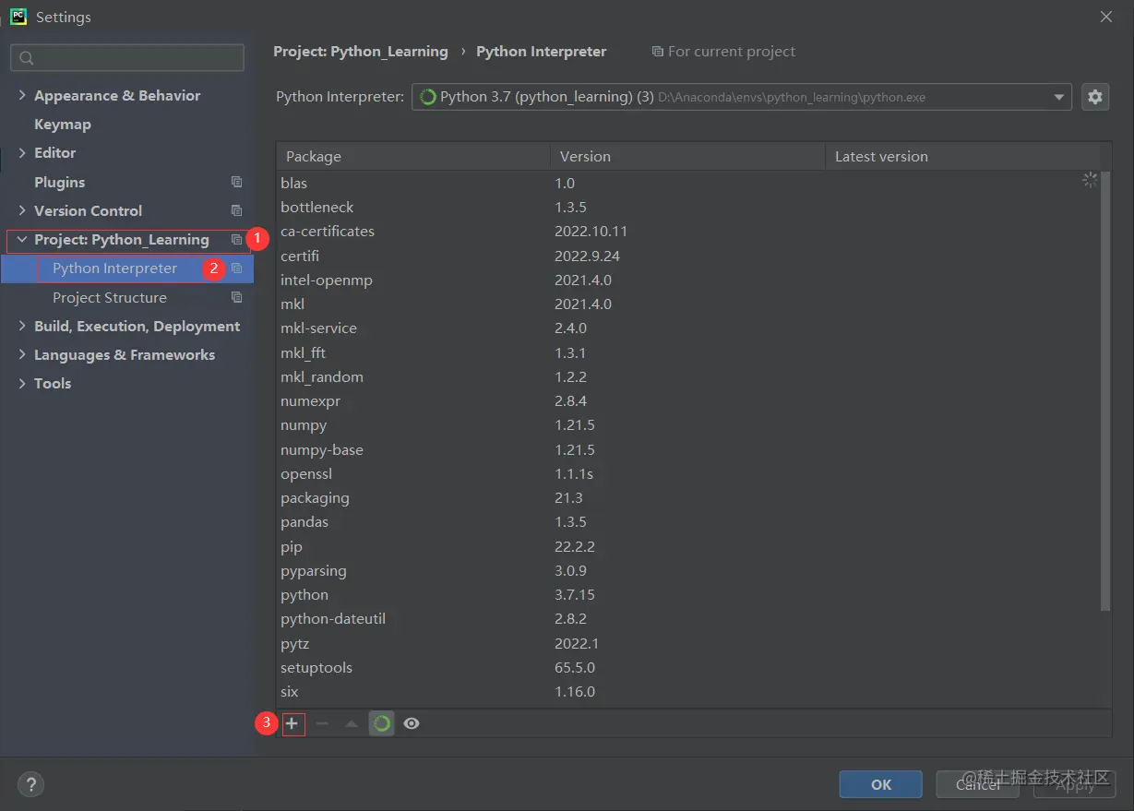This screenshot has height=811, width=1134.
Task: Click Project: Python_Learning breadcrumb
Action: [361, 52]
